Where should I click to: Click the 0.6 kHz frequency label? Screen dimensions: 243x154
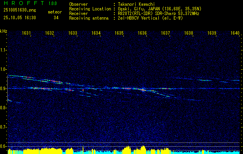point(3,146)
